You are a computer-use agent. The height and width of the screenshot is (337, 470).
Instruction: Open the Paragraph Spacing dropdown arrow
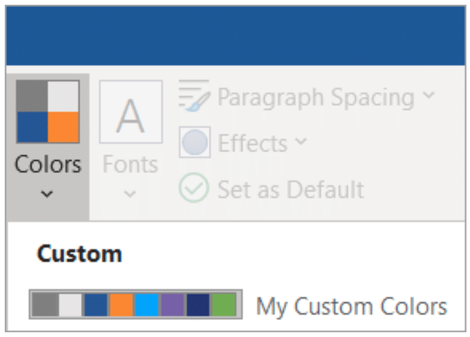[x=428, y=95]
